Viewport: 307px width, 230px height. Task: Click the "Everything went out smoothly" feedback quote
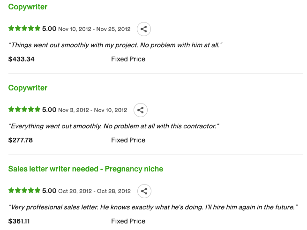click(x=114, y=126)
